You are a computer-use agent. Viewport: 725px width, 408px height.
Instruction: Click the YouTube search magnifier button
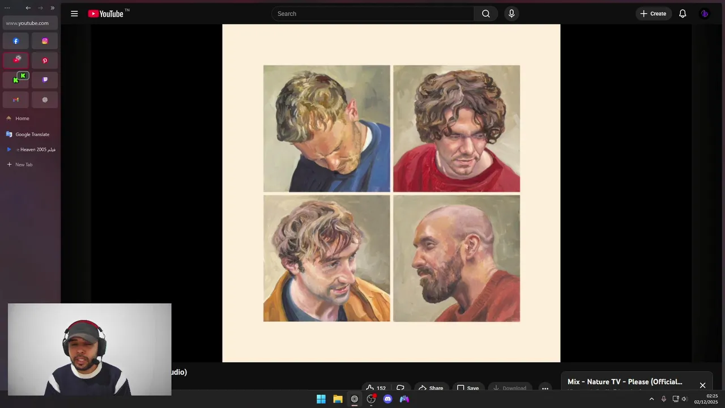(486, 14)
